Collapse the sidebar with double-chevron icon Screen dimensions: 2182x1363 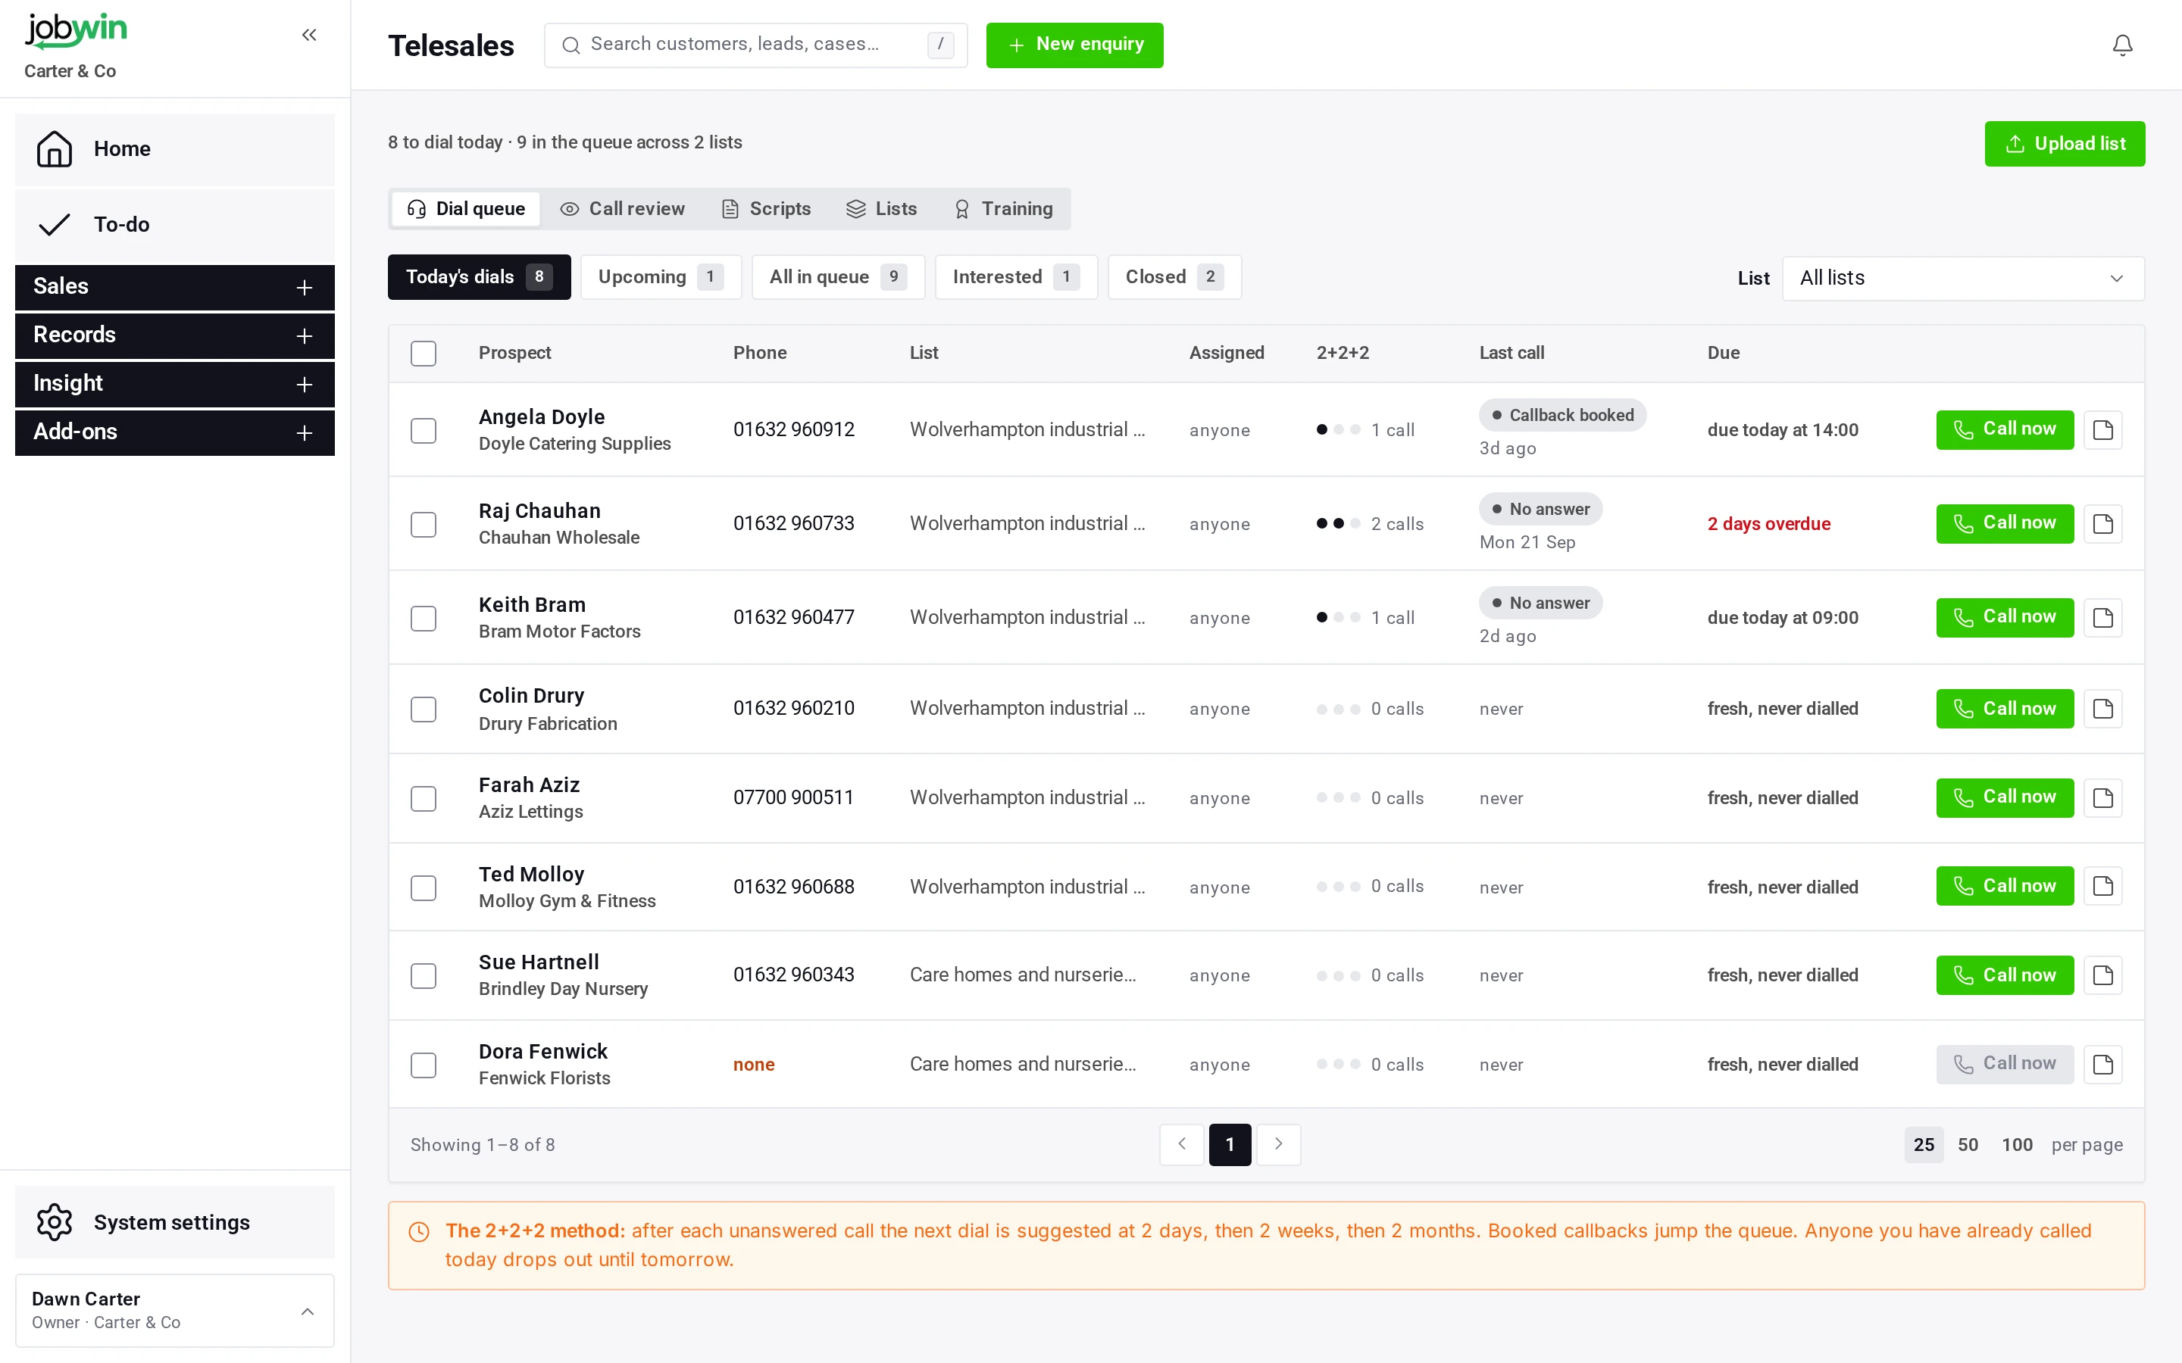[x=309, y=35]
